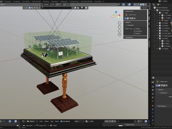Viewport: 172px width, 129px height.
Task: Toggle viewport overlays button
Action: tap(129, 5)
